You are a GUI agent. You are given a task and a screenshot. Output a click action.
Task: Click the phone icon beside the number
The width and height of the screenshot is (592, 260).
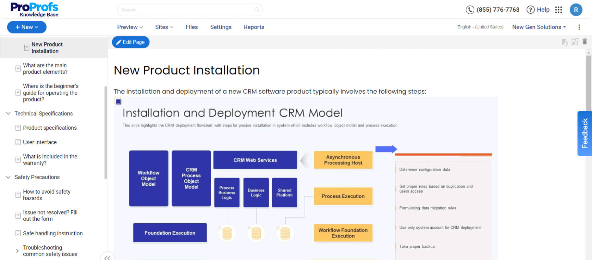point(470,10)
